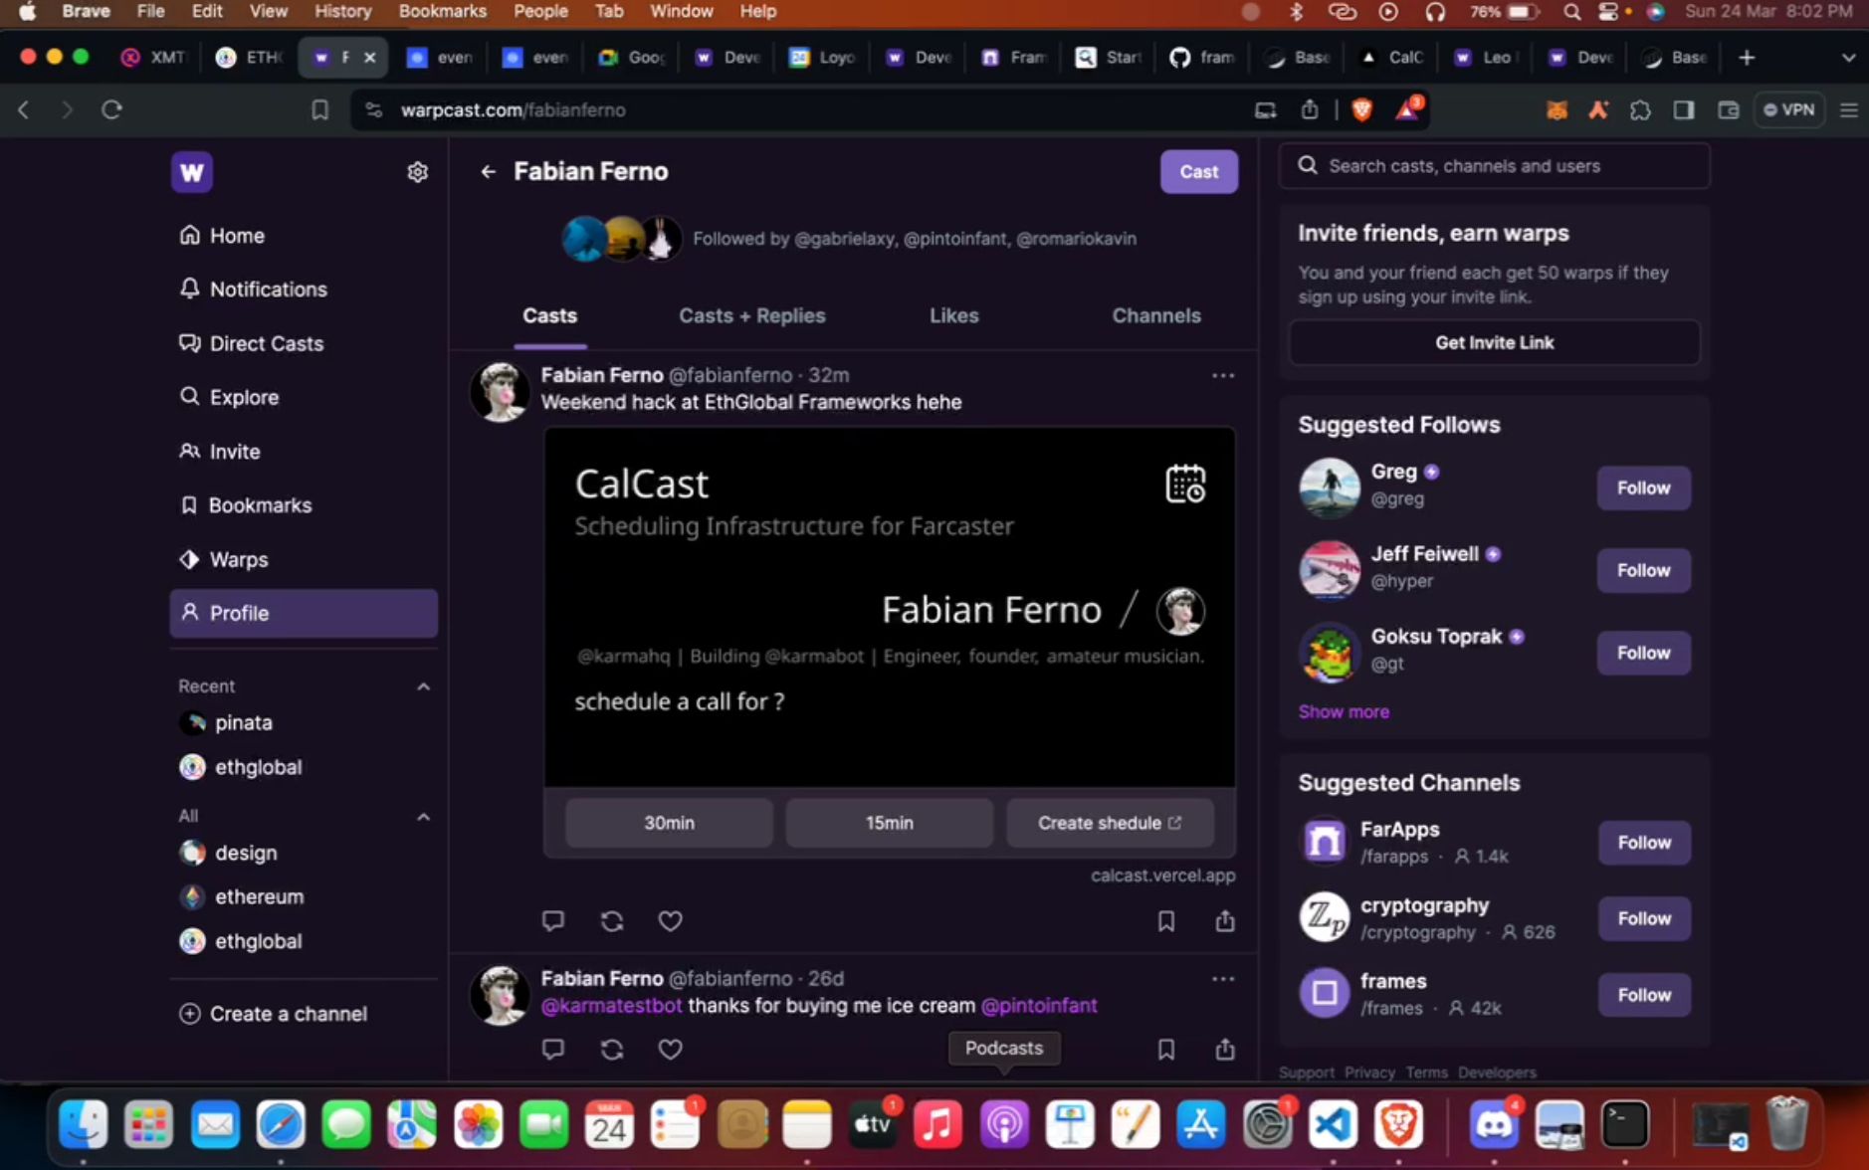Like the ice cream cast
This screenshot has width=1869, height=1170.
671,1049
